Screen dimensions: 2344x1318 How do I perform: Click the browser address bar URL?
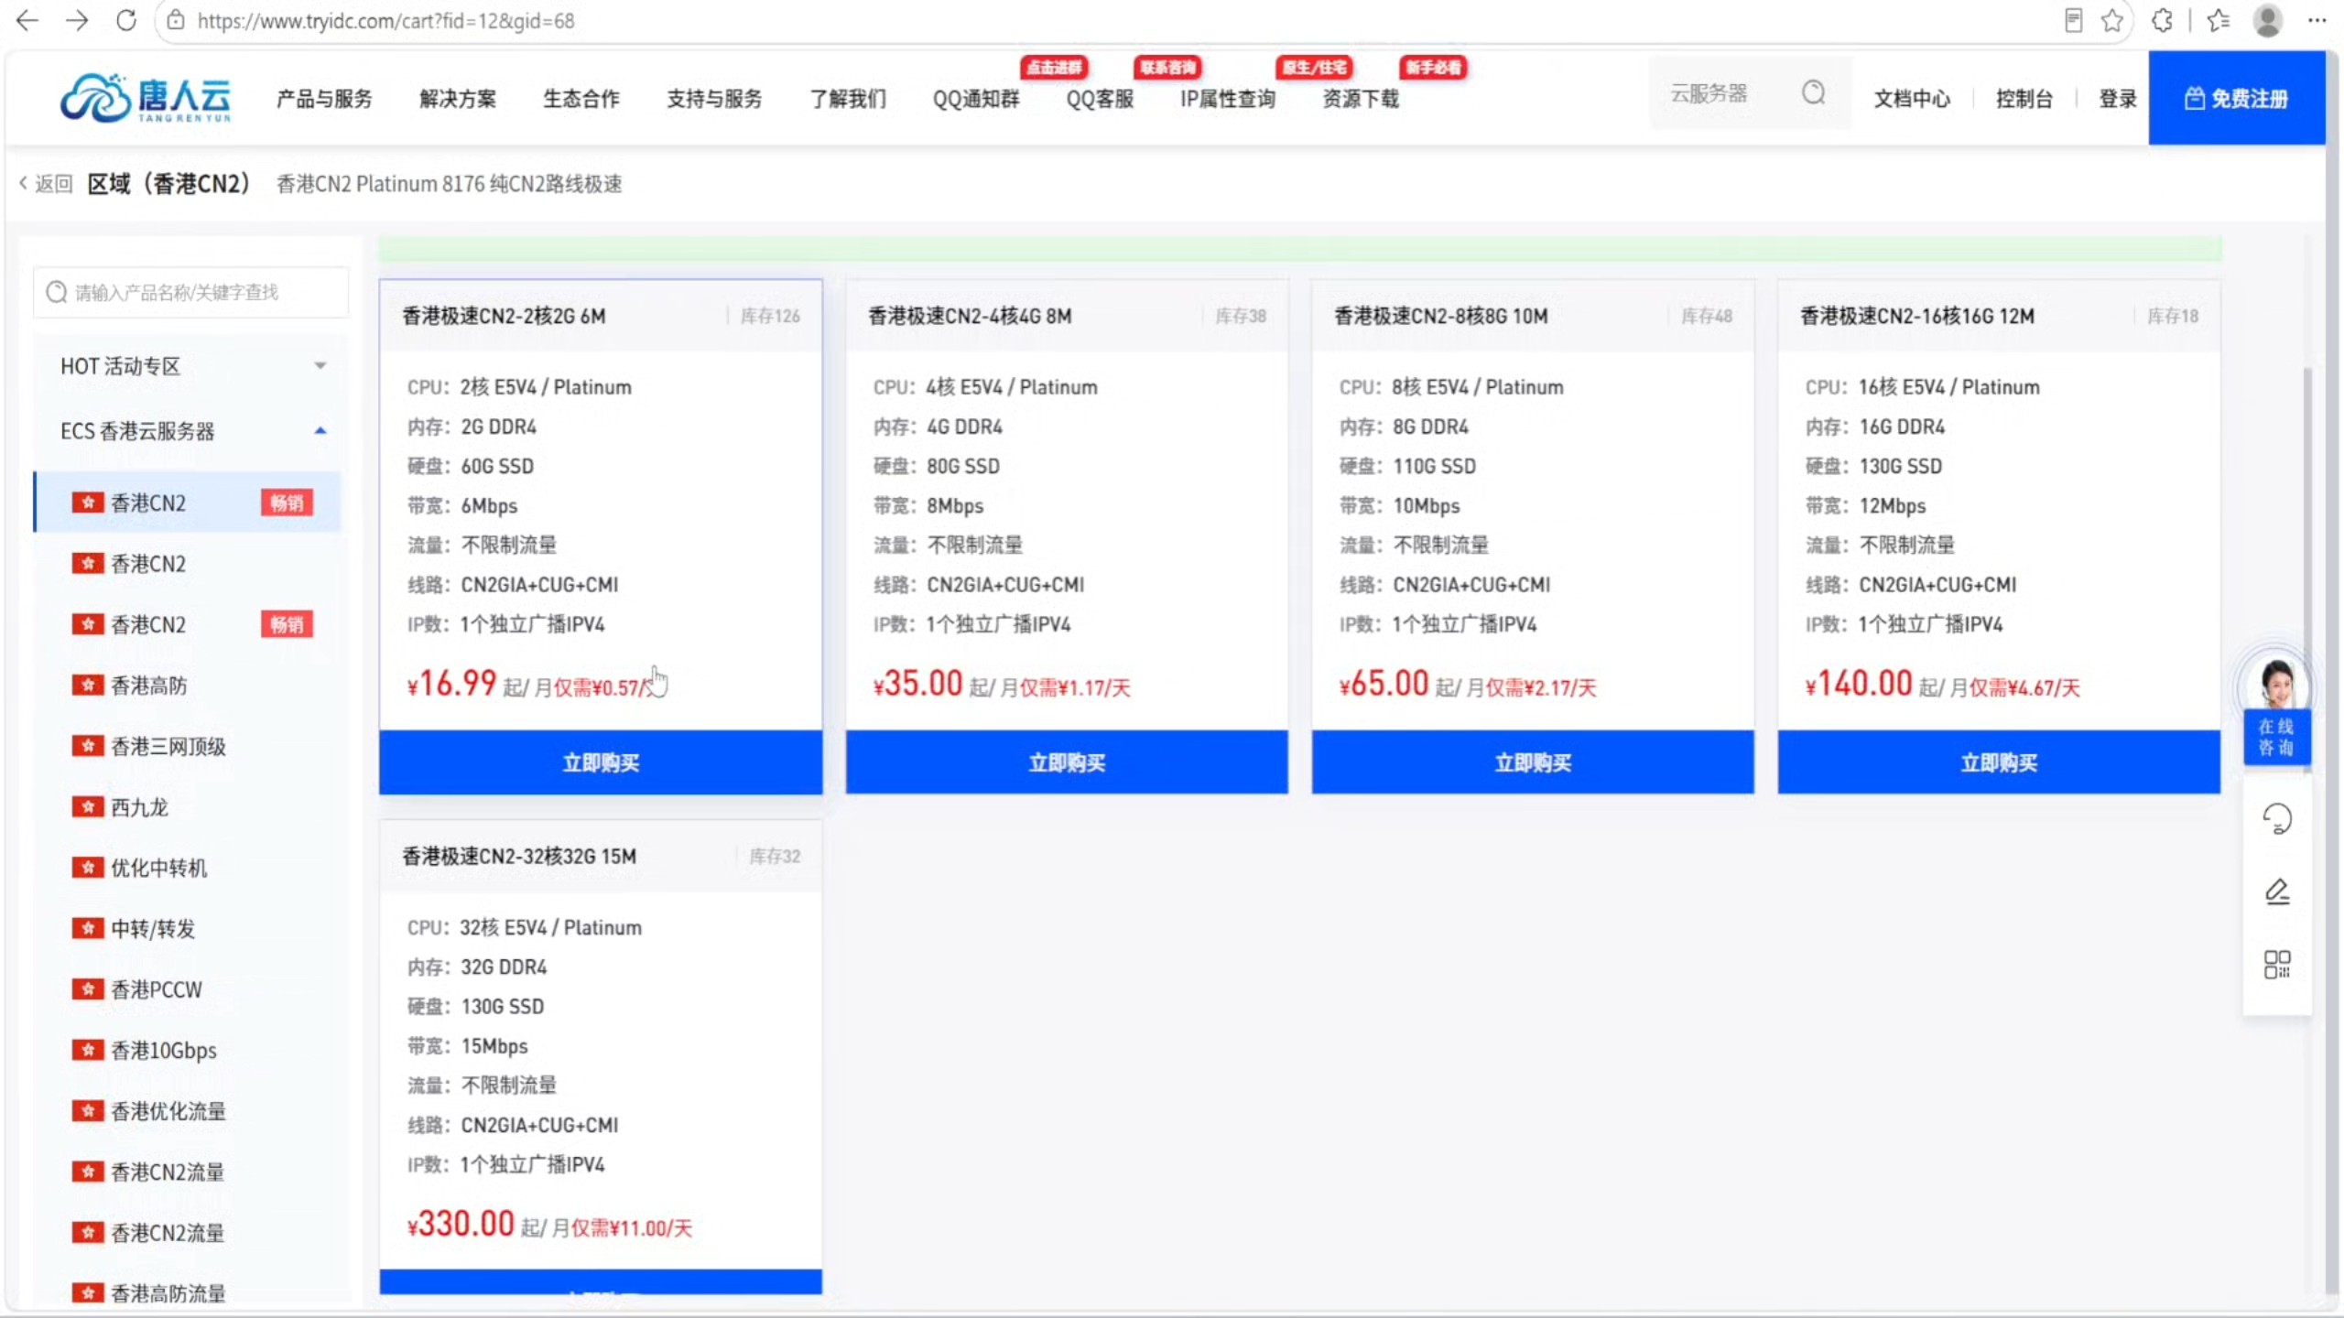click(385, 20)
